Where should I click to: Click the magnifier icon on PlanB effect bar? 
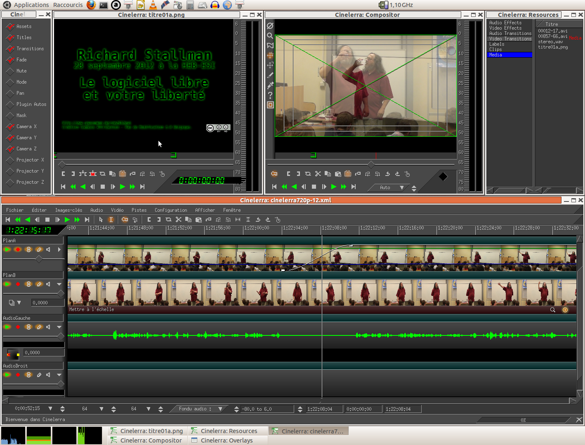(x=552, y=310)
